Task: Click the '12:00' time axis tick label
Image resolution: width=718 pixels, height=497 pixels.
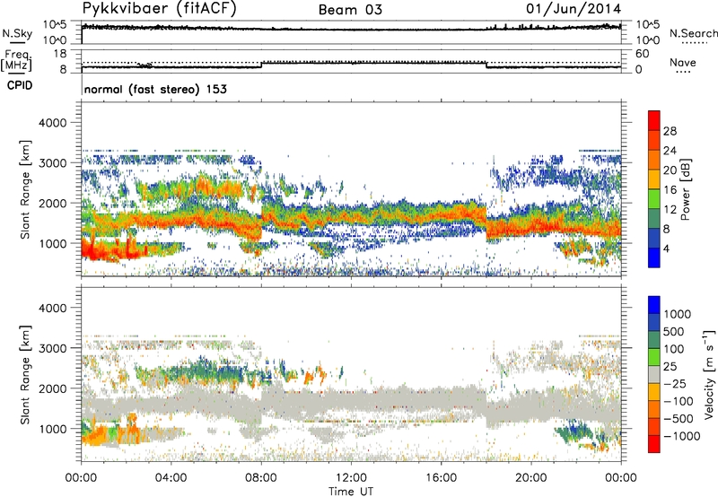Action: pyautogui.click(x=351, y=478)
